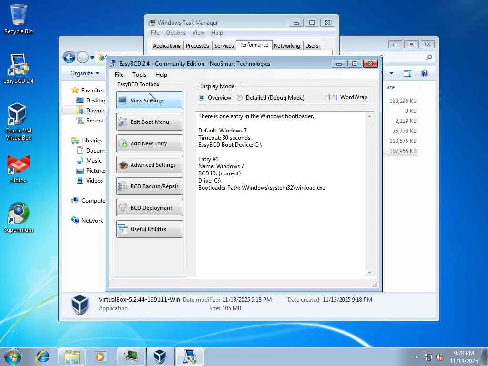
Task: Toggle the Explorer preview pane icon
Action: pyautogui.click(x=407, y=73)
